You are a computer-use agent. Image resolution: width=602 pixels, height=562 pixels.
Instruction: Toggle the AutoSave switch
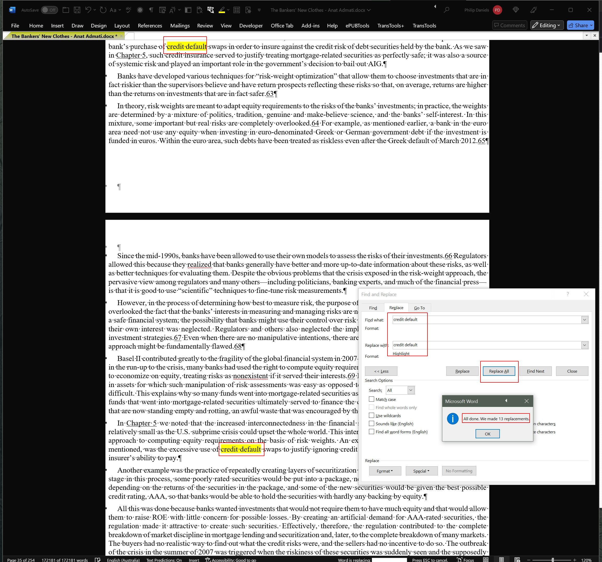point(49,10)
